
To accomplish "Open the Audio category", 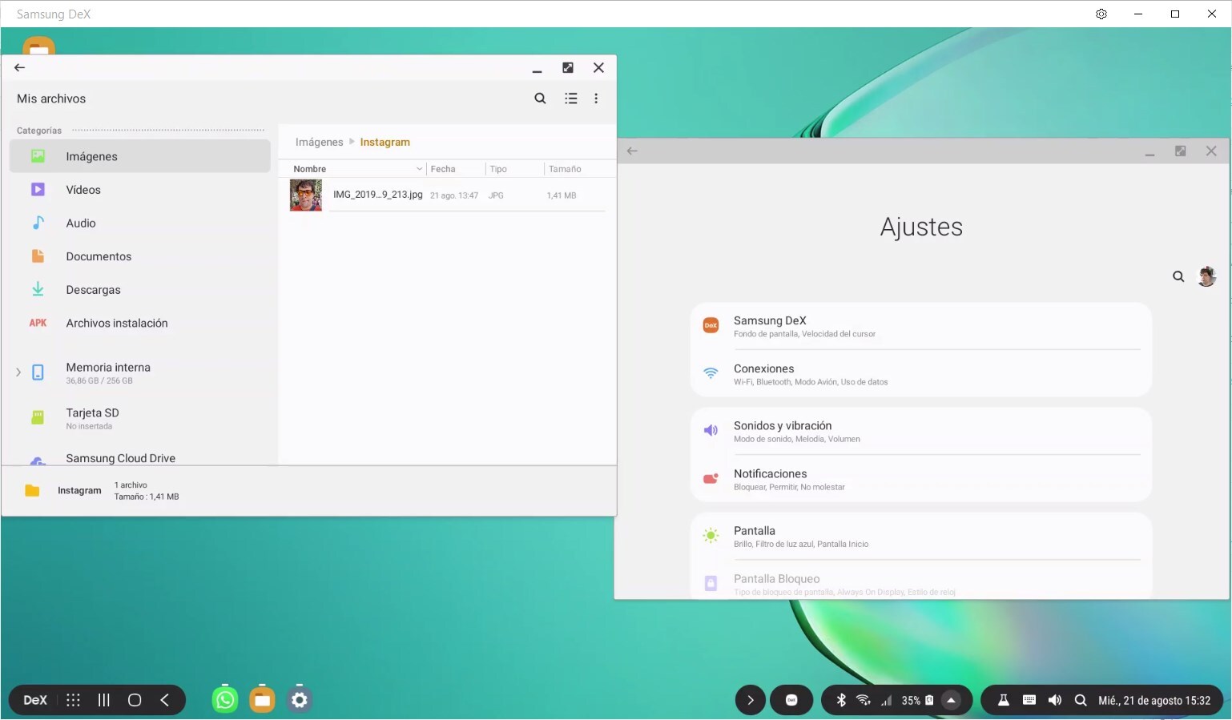I will (x=139, y=223).
